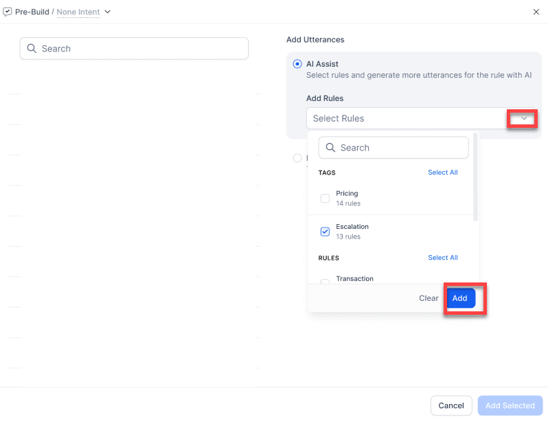Click Select All next to Tags

pyautogui.click(x=442, y=173)
